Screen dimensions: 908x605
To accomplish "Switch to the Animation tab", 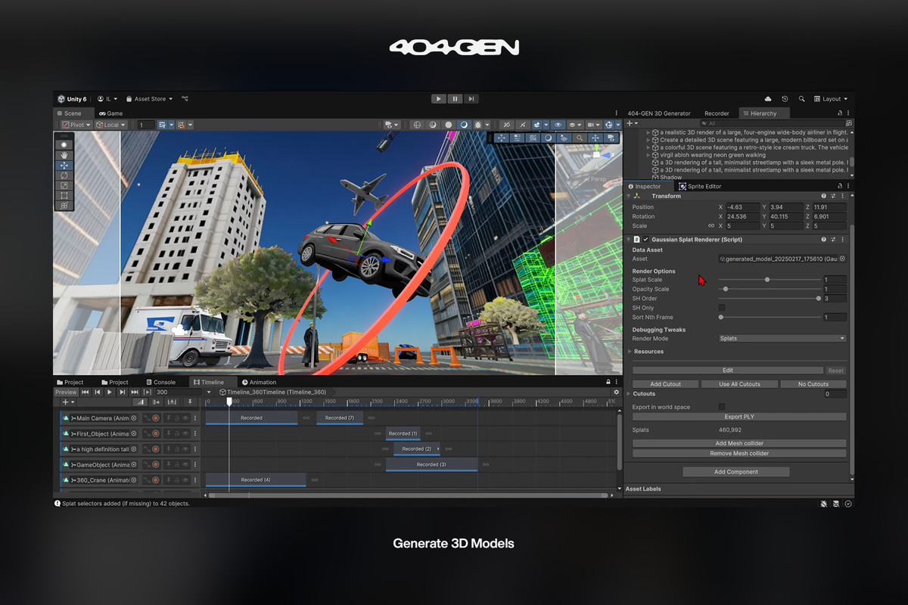I will point(259,382).
